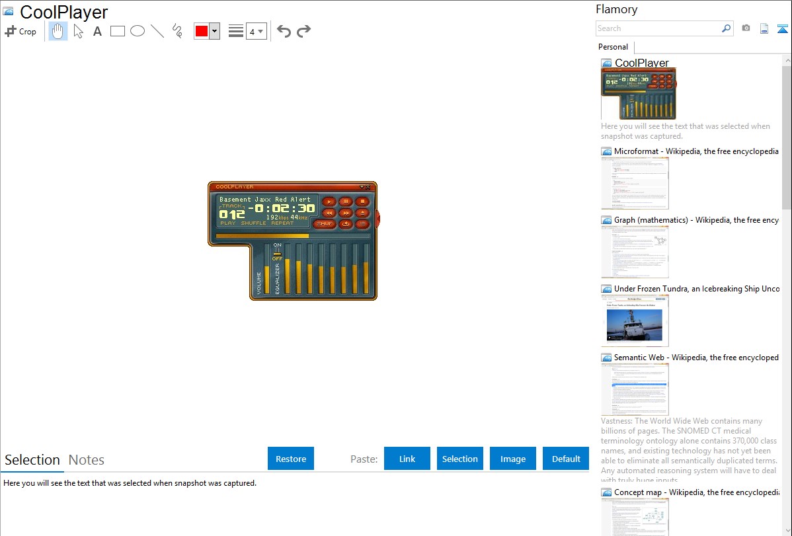
Task: Focus the Flamory search field
Action: [x=658, y=28]
